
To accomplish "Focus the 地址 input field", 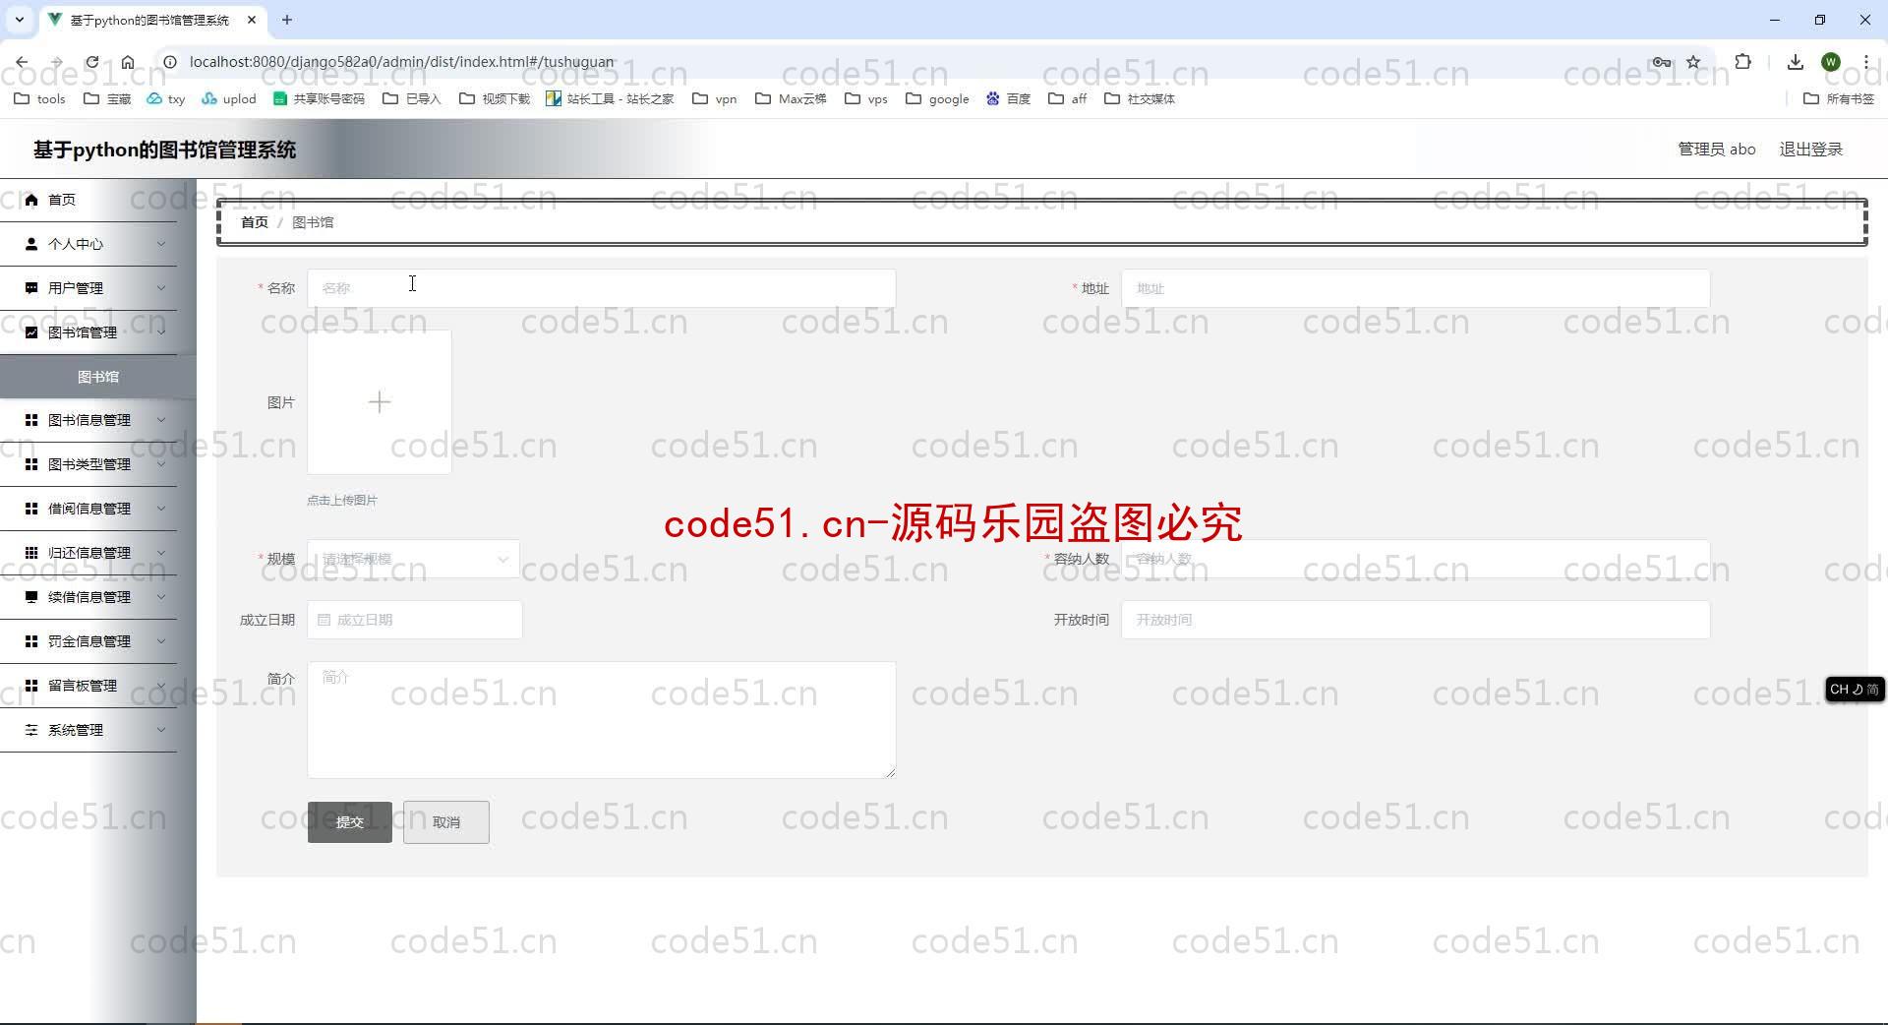I will 1416,288.
